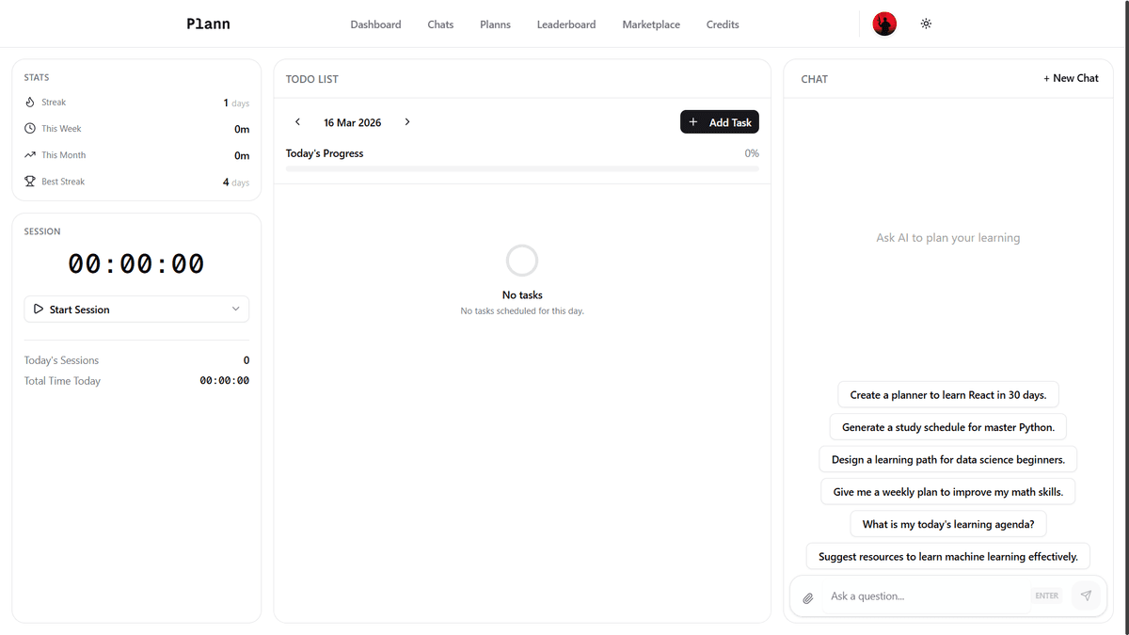
Task: Open the user profile avatar
Action: tap(884, 24)
